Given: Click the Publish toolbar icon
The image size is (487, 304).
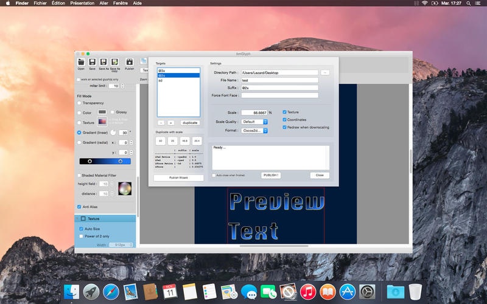Looking at the screenshot, I should pos(129,62).
